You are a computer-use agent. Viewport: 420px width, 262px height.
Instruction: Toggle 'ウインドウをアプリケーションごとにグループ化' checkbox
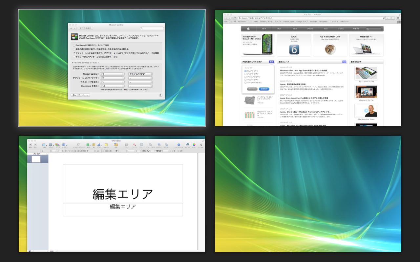tap(74, 57)
